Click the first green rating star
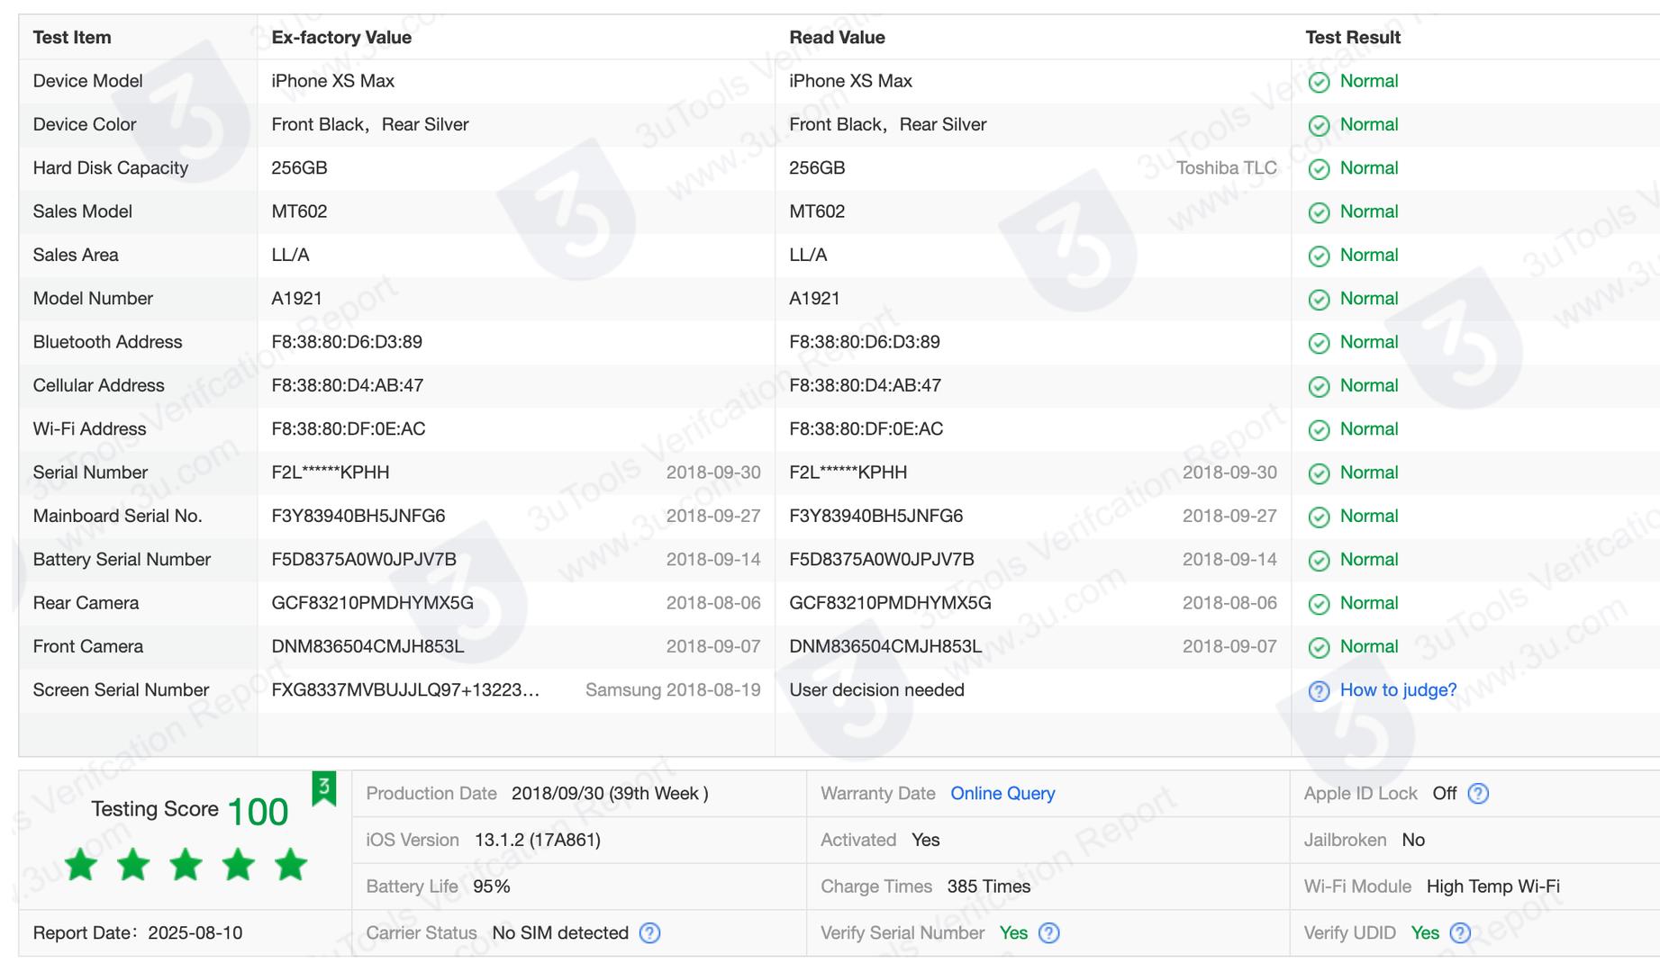 coord(81,865)
